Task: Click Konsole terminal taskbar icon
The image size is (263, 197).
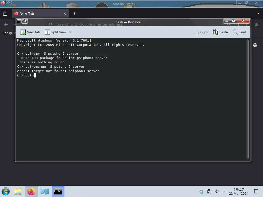Action: pos(58,191)
